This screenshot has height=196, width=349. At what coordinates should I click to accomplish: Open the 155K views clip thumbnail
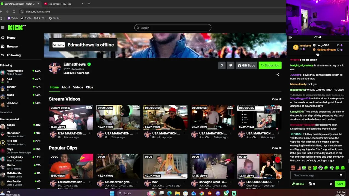(71, 166)
